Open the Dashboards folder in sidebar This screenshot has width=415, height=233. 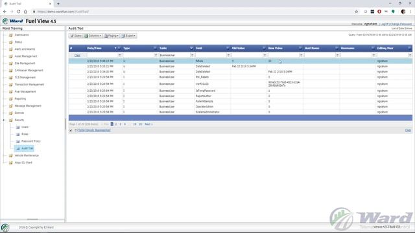point(21,35)
